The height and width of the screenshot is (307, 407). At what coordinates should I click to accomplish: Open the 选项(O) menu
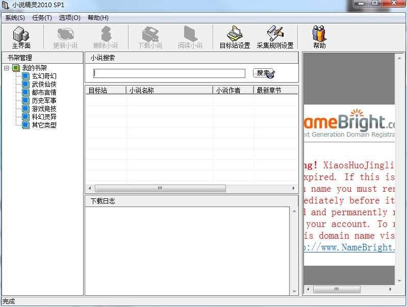(x=69, y=17)
